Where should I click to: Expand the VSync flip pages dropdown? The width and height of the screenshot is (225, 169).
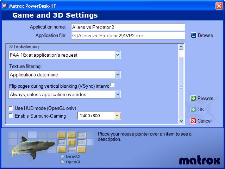point(118,94)
